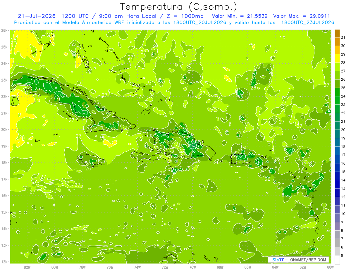The height and width of the screenshot is (271, 351).
Task: Click the '20N' latitude axis label
Action: [x=4, y=130]
